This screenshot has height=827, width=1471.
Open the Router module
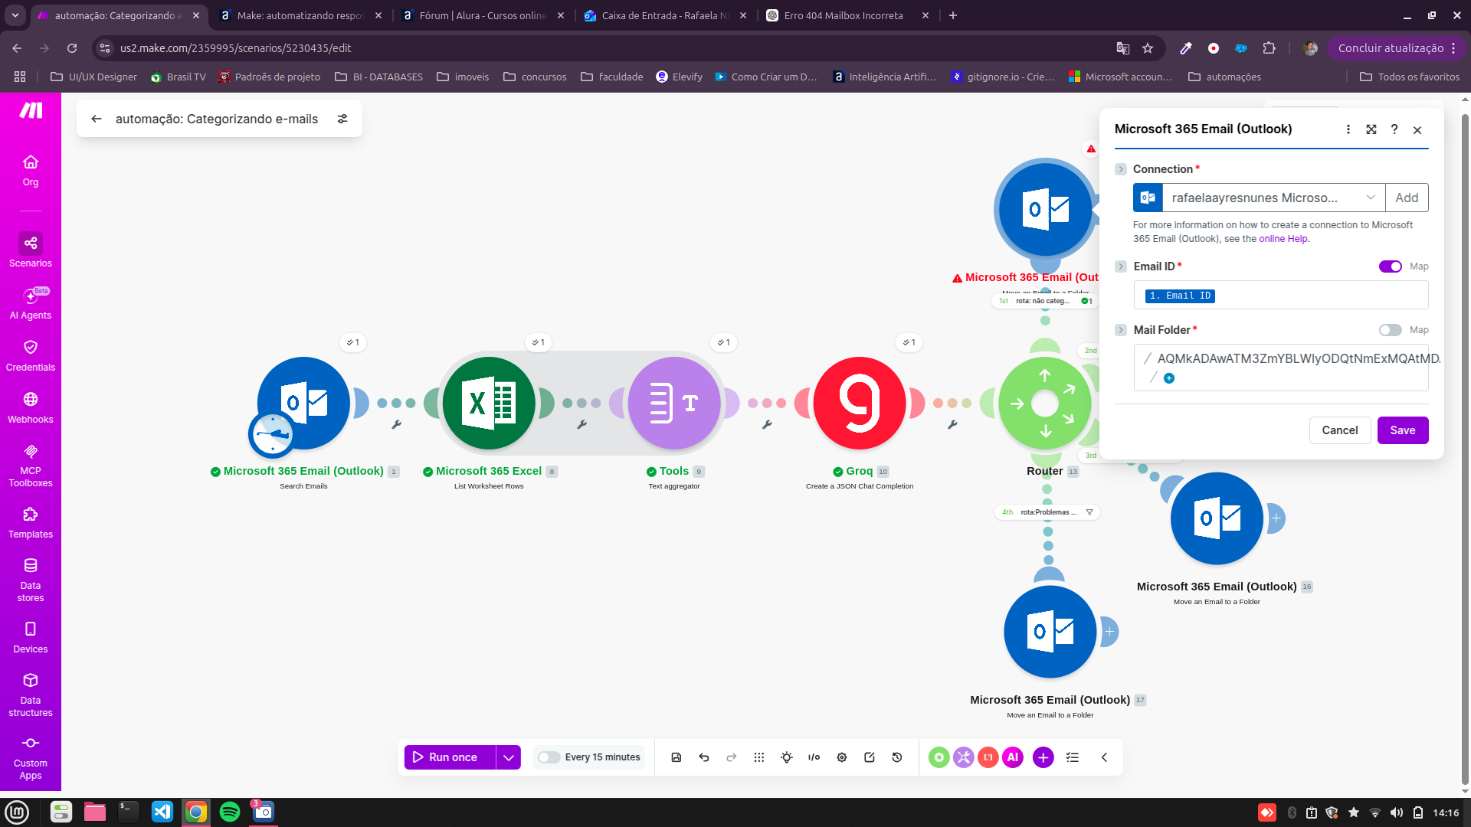coord(1045,404)
